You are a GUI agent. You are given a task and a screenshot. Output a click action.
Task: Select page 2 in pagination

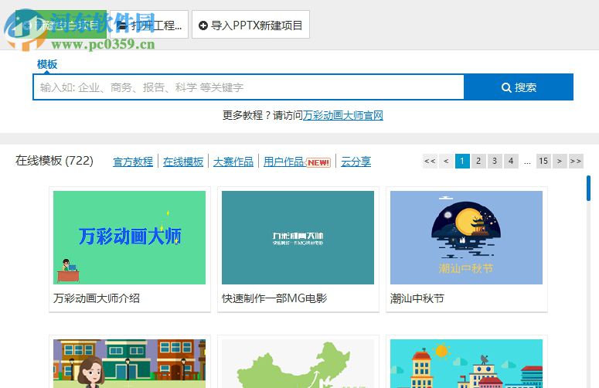(x=478, y=162)
